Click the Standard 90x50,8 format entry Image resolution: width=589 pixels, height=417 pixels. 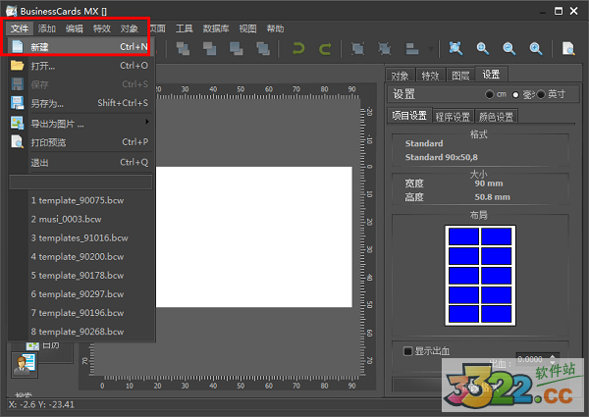tap(442, 157)
